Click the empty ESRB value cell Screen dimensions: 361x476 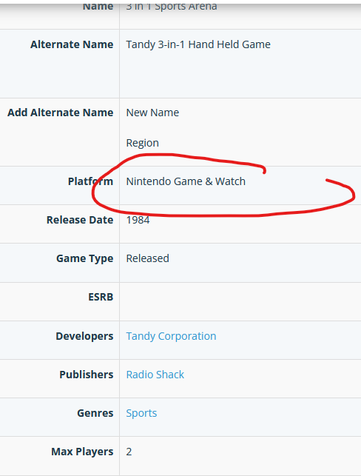coord(240,301)
